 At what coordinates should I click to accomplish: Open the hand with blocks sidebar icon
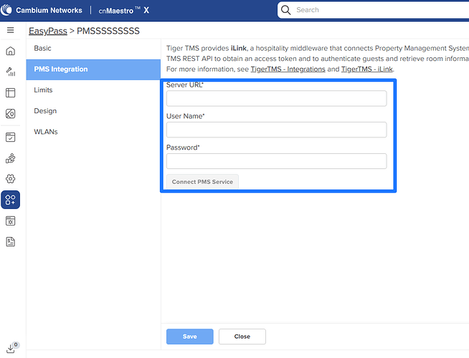coord(11,158)
